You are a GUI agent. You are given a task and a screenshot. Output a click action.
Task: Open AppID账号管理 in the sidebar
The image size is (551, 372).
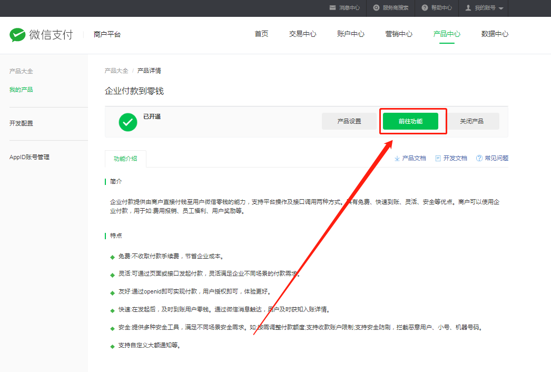(29, 157)
